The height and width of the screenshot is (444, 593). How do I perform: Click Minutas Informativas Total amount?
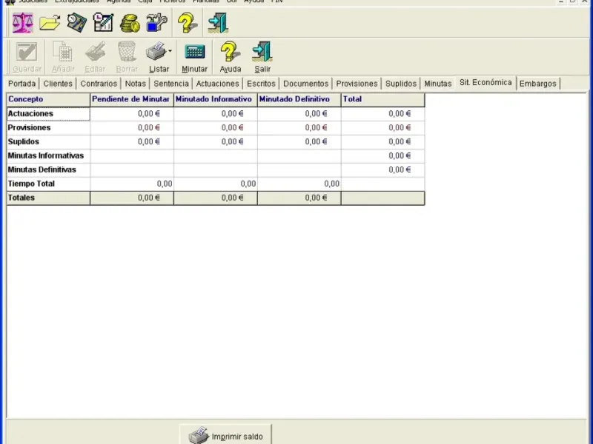tap(382, 155)
